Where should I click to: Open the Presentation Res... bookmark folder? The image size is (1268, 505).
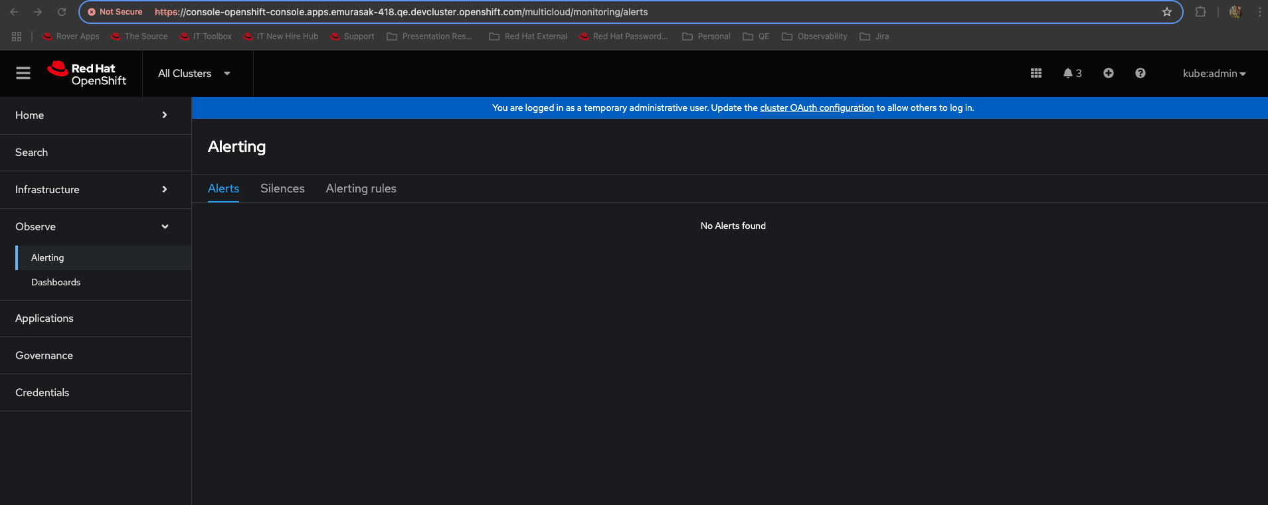430,36
